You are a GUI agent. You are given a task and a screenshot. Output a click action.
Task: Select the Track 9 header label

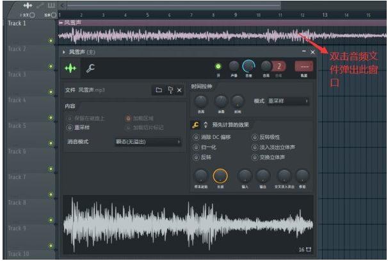coord(17,228)
